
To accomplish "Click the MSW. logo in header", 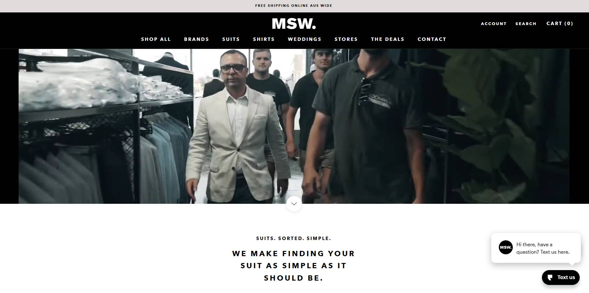I will [x=294, y=24].
